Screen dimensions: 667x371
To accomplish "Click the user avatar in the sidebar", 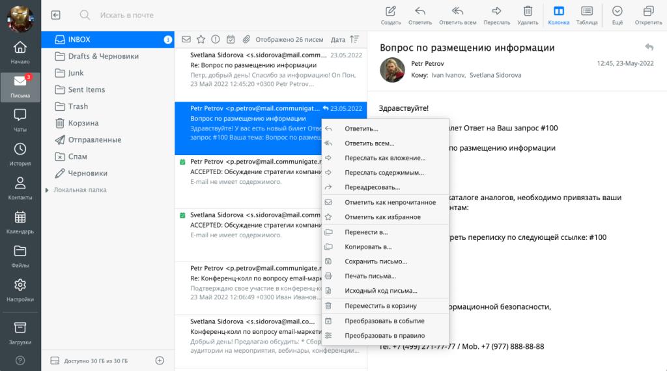I will (20, 19).
